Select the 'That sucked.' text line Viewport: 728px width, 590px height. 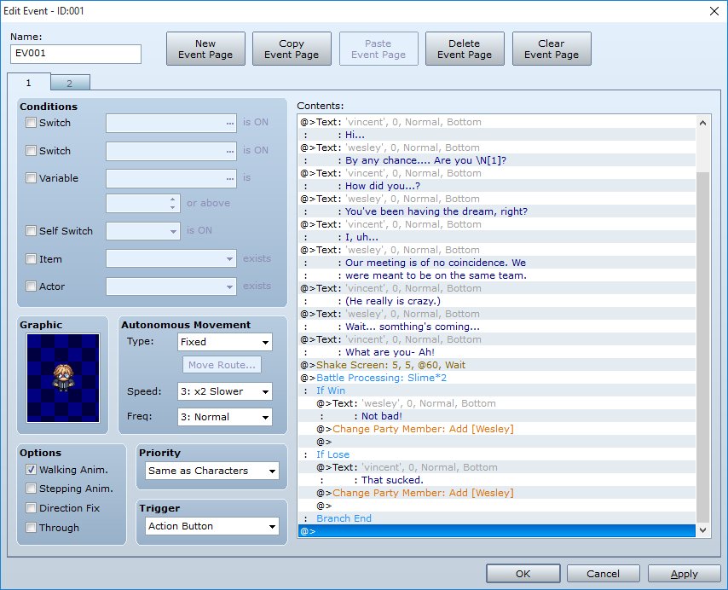tap(497, 480)
